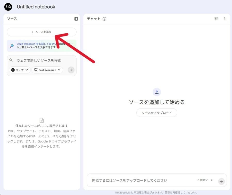232x195 pixels.
Task: Click the magnifier icon in the source search box
Action: (x=11, y=60)
